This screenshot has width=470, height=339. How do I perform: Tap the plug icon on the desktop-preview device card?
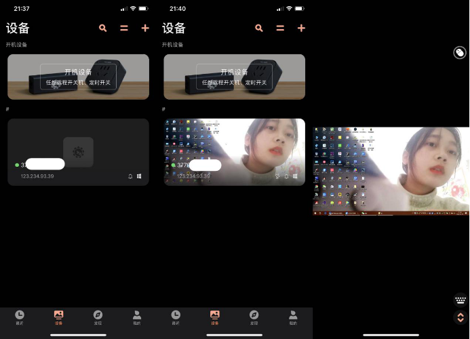[x=277, y=176]
